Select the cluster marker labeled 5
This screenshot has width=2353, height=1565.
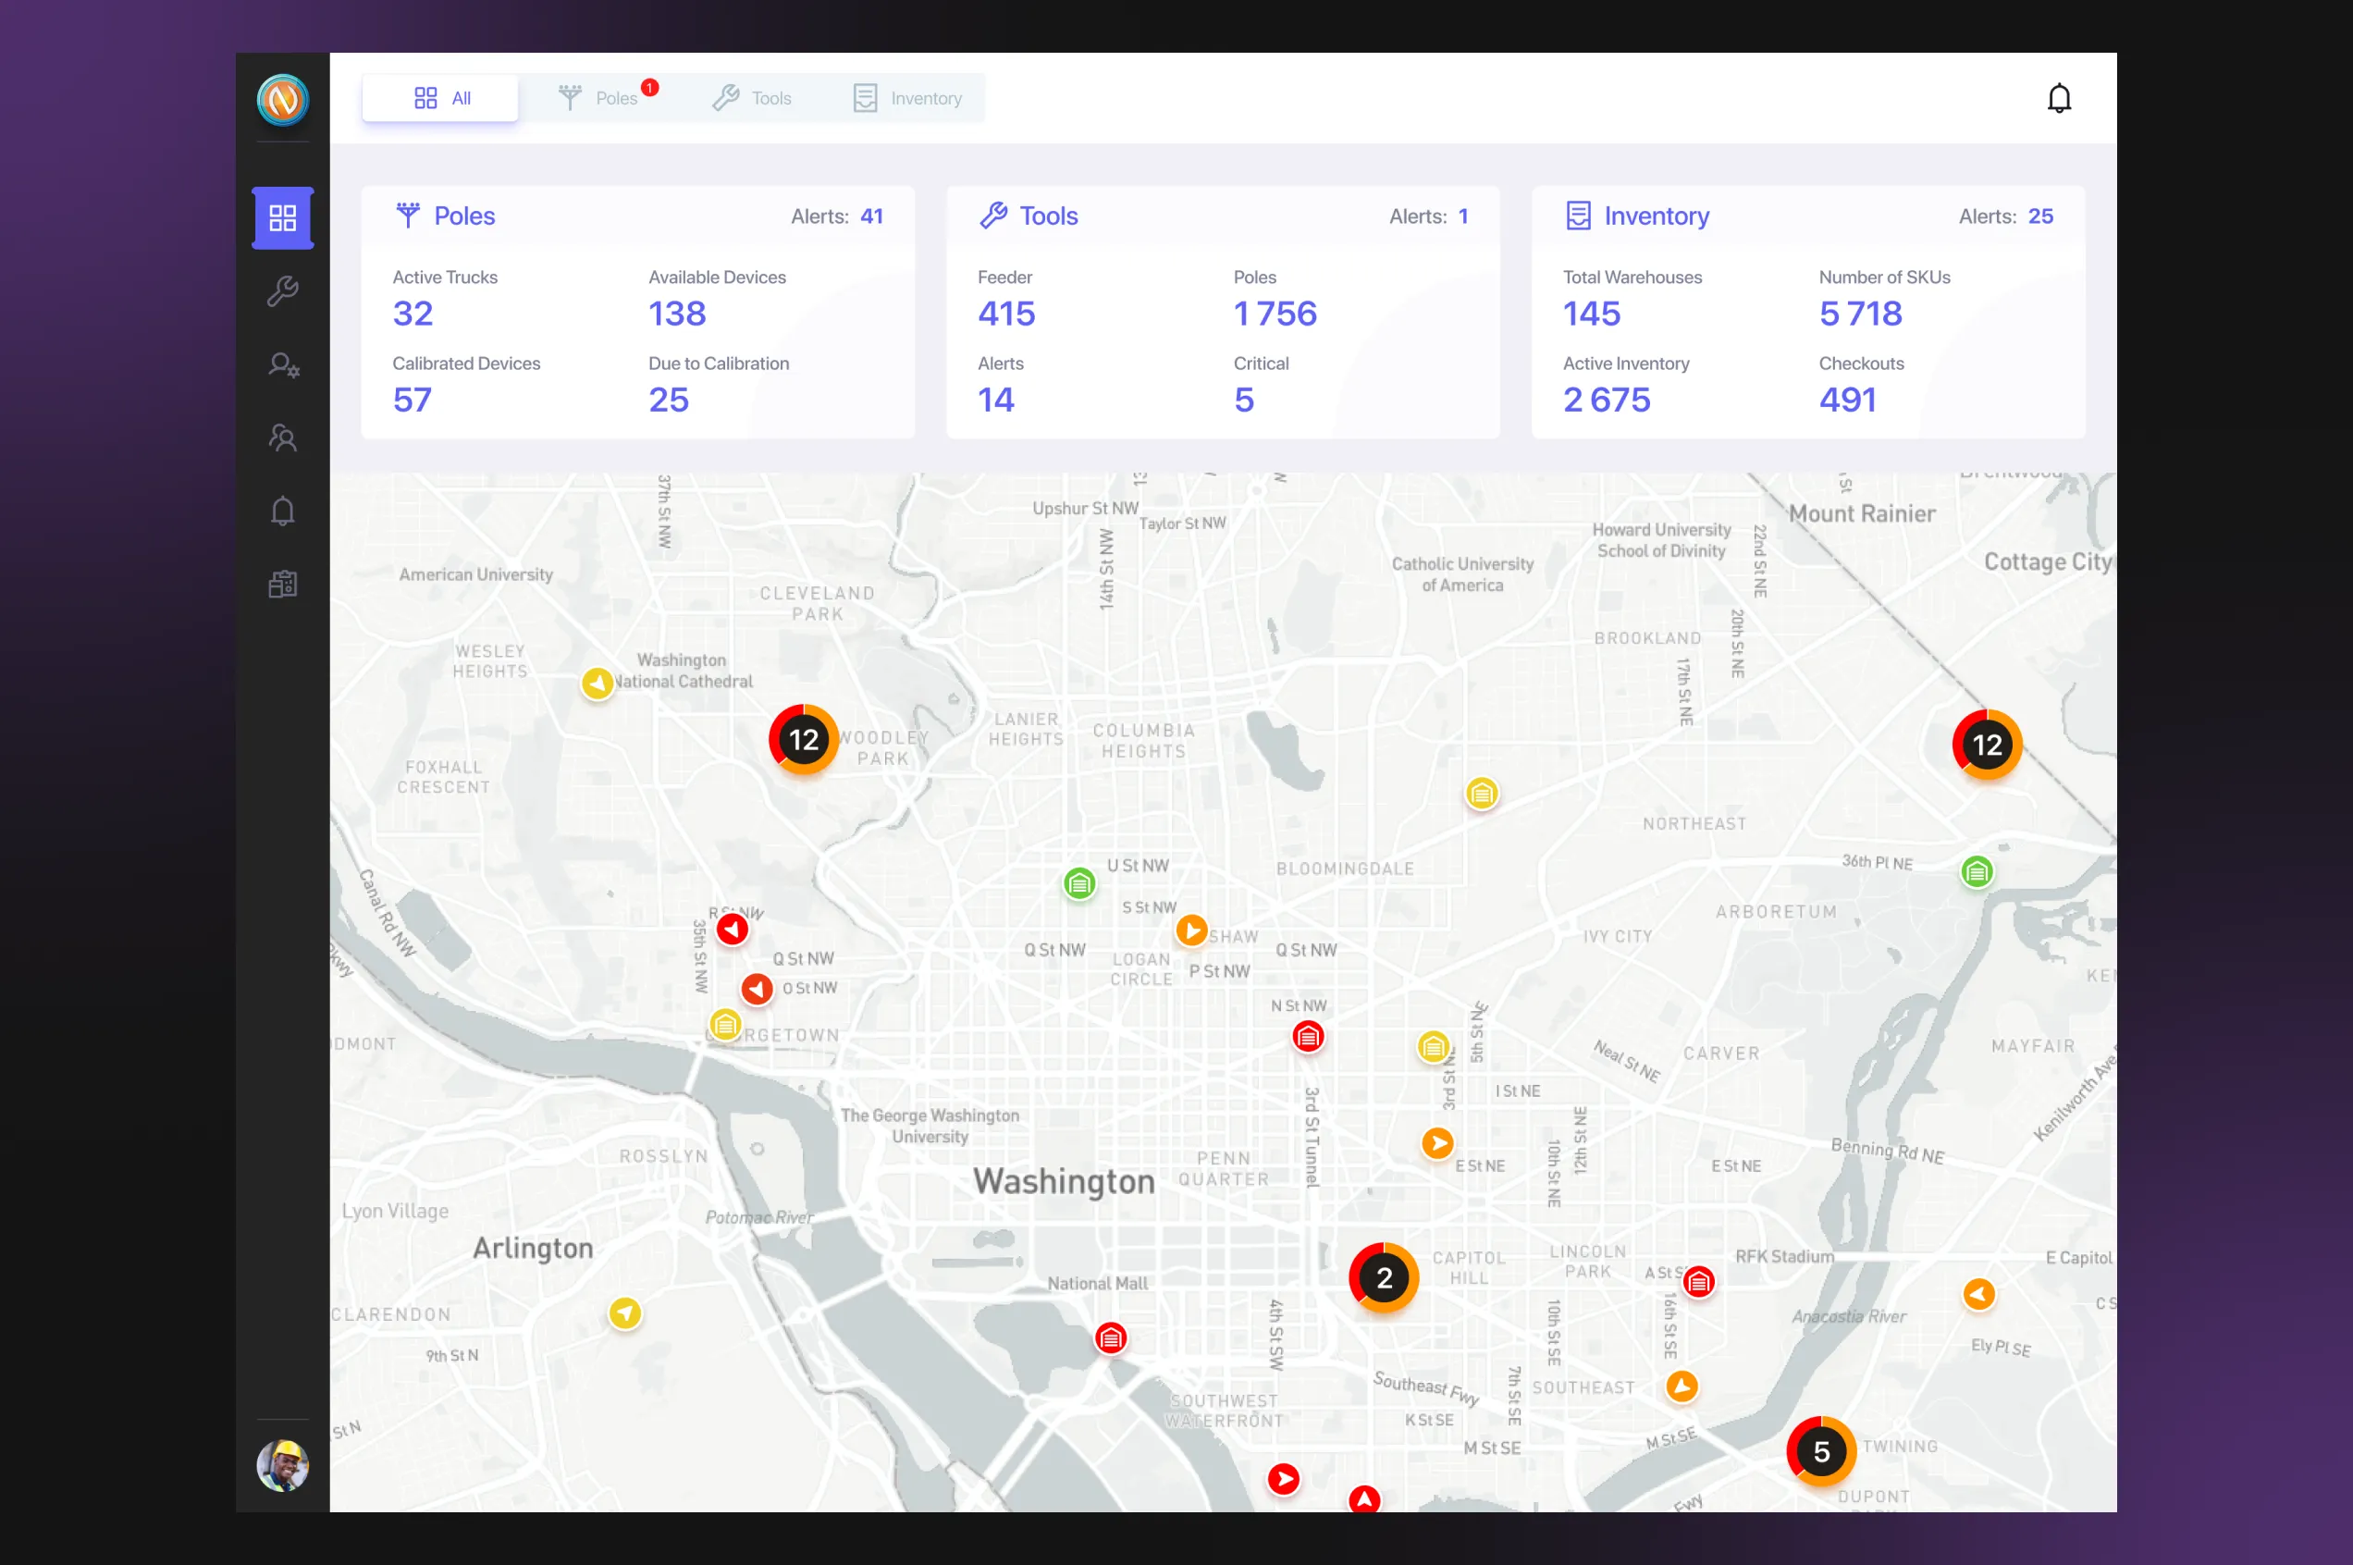point(1821,1451)
